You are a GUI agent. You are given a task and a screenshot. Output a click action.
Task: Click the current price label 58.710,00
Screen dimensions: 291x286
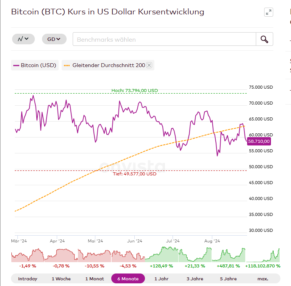click(x=259, y=141)
